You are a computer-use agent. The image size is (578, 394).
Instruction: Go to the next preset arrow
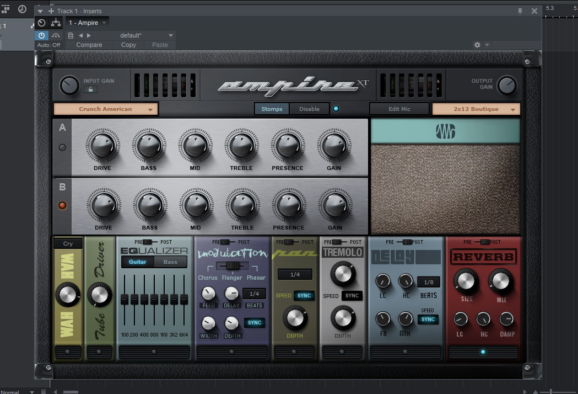pos(89,35)
